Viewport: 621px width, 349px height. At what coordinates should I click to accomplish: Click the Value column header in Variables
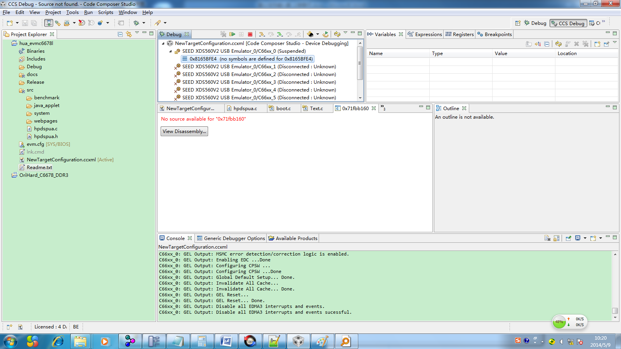524,54
